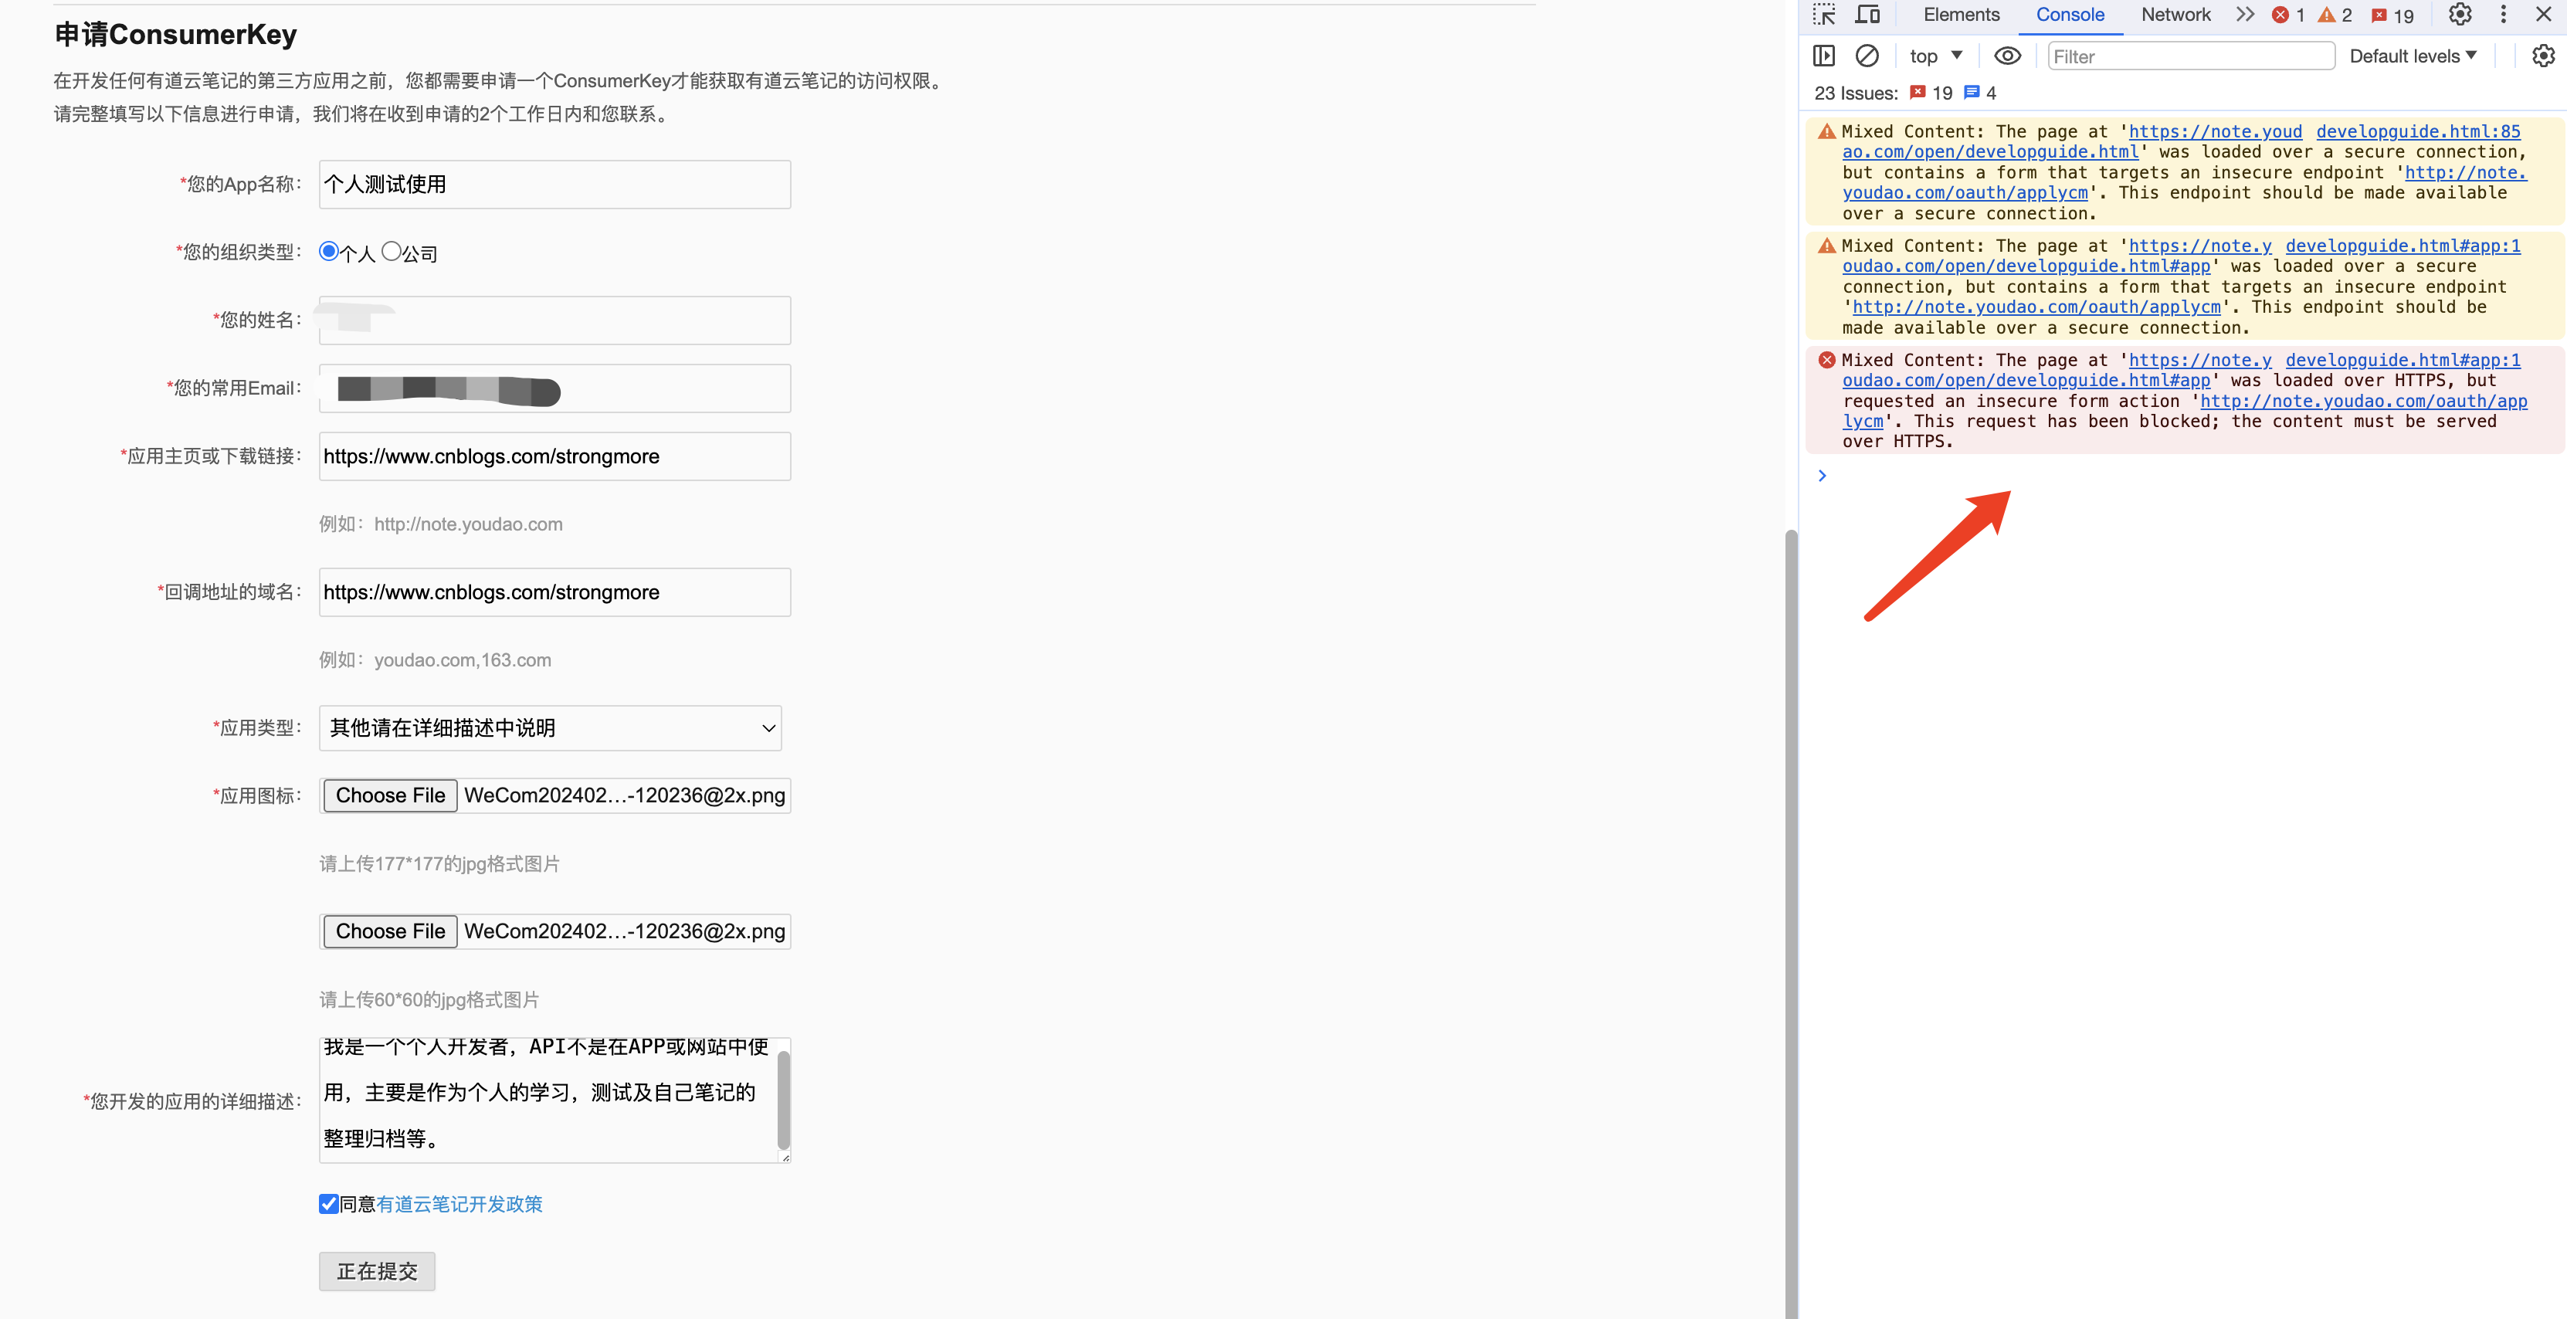The image size is (2567, 1319).
Task: Open the JavaScript context 'top' dropdown
Action: (1935, 56)
